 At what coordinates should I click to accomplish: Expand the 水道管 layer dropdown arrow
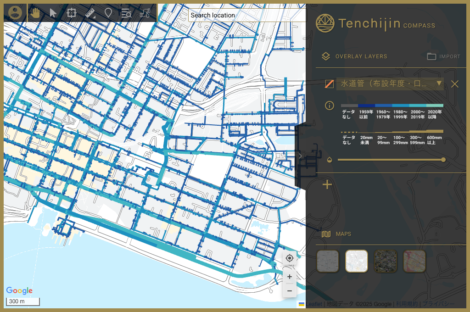pos(439,83)
